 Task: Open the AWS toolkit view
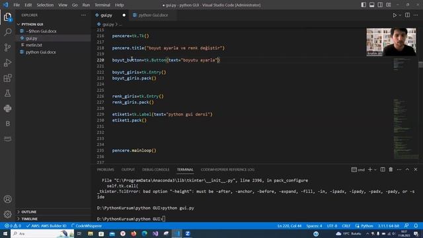click(x=7, y=138)
